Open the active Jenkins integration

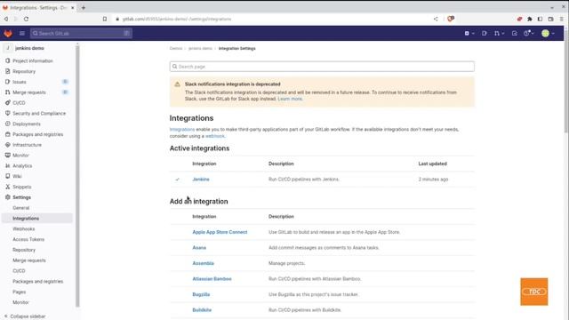[x=201, y=180]
